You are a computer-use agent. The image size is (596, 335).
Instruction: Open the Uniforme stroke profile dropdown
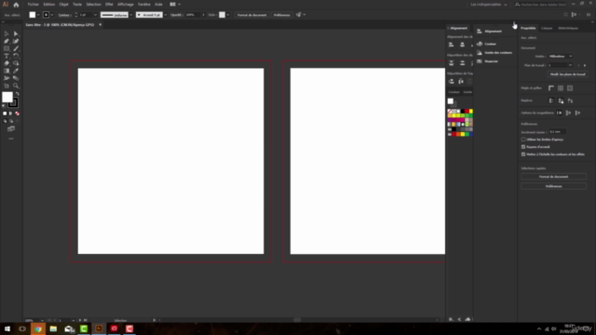(131, 15)
